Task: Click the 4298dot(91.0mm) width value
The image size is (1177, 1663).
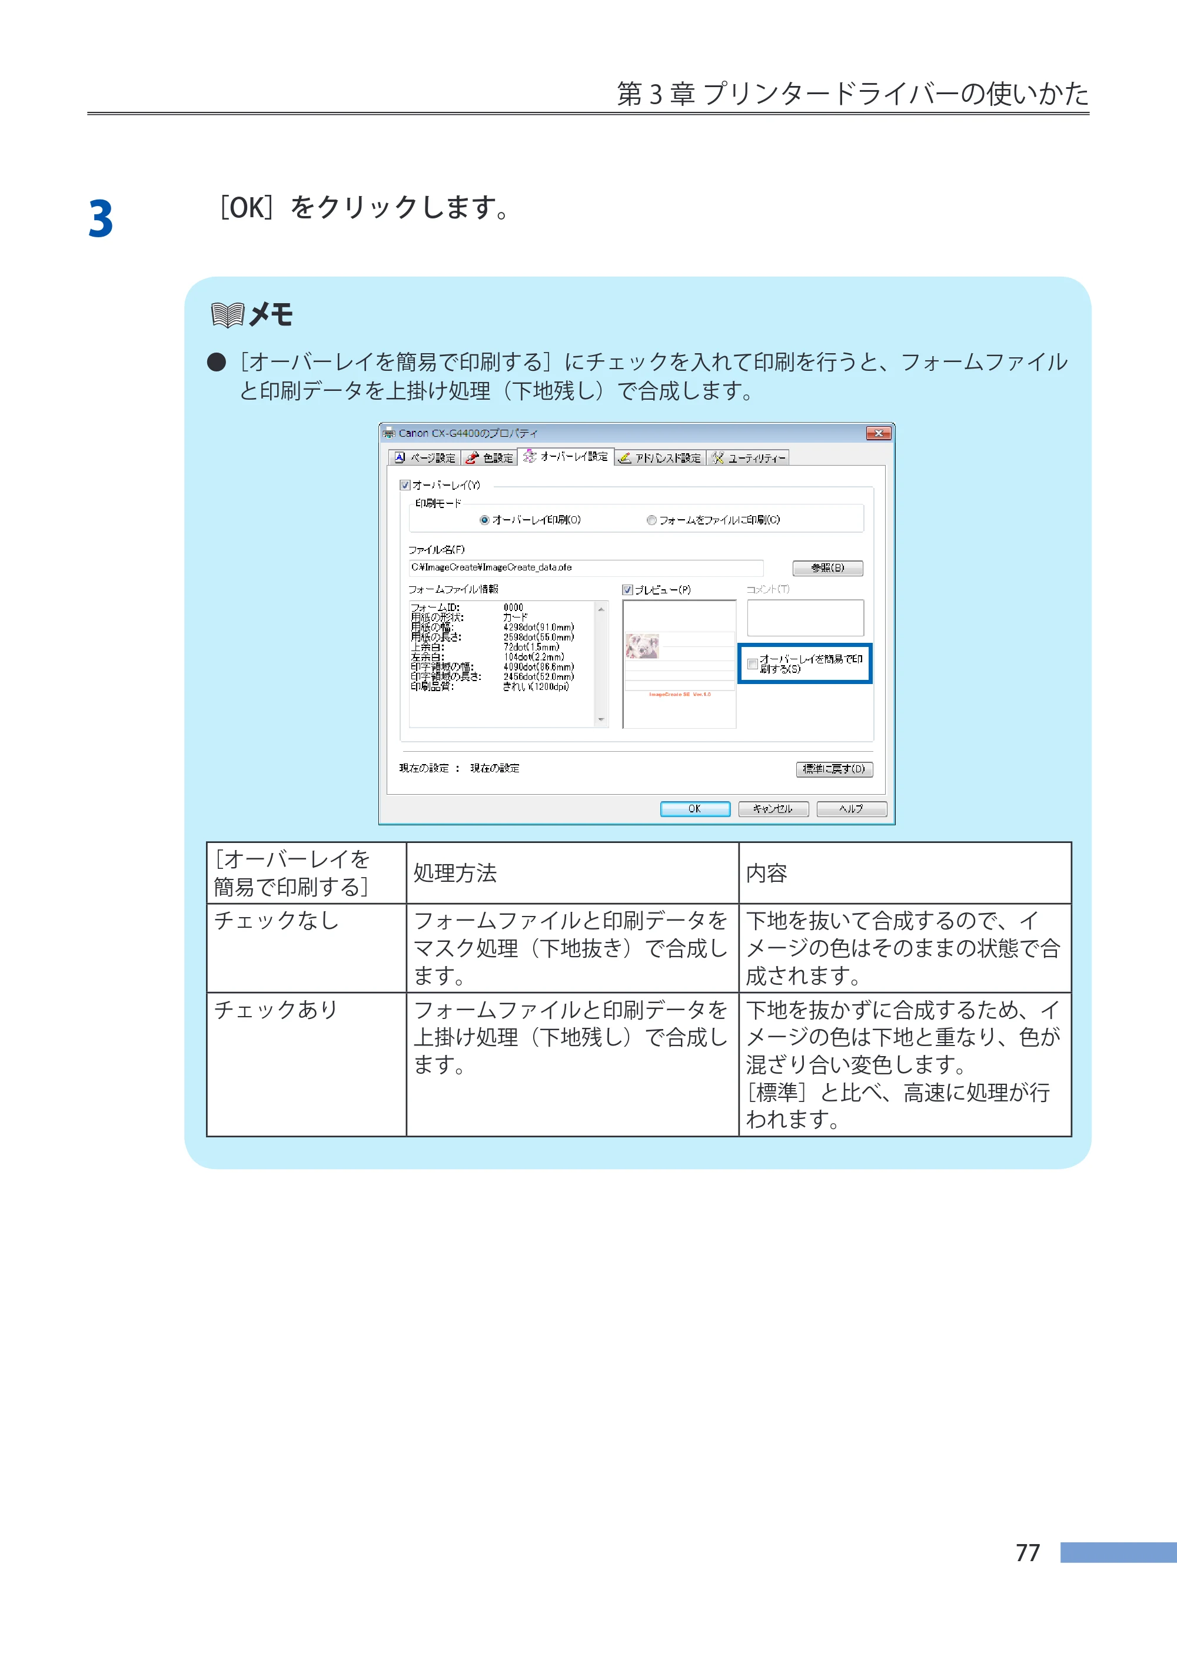Action: coord(538,627)
